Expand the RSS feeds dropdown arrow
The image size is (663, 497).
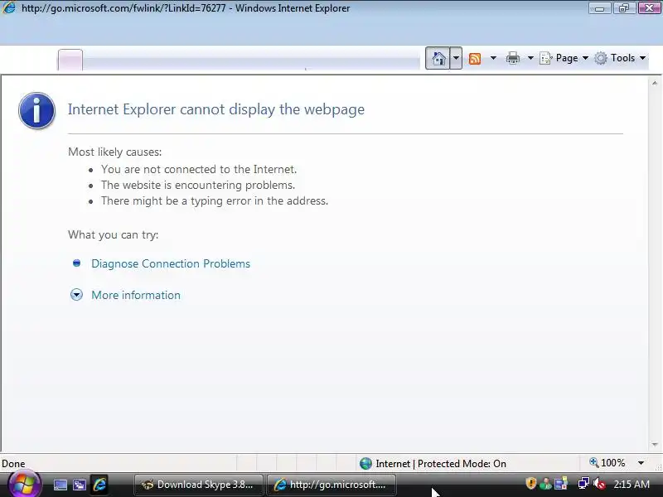(493, 58)
